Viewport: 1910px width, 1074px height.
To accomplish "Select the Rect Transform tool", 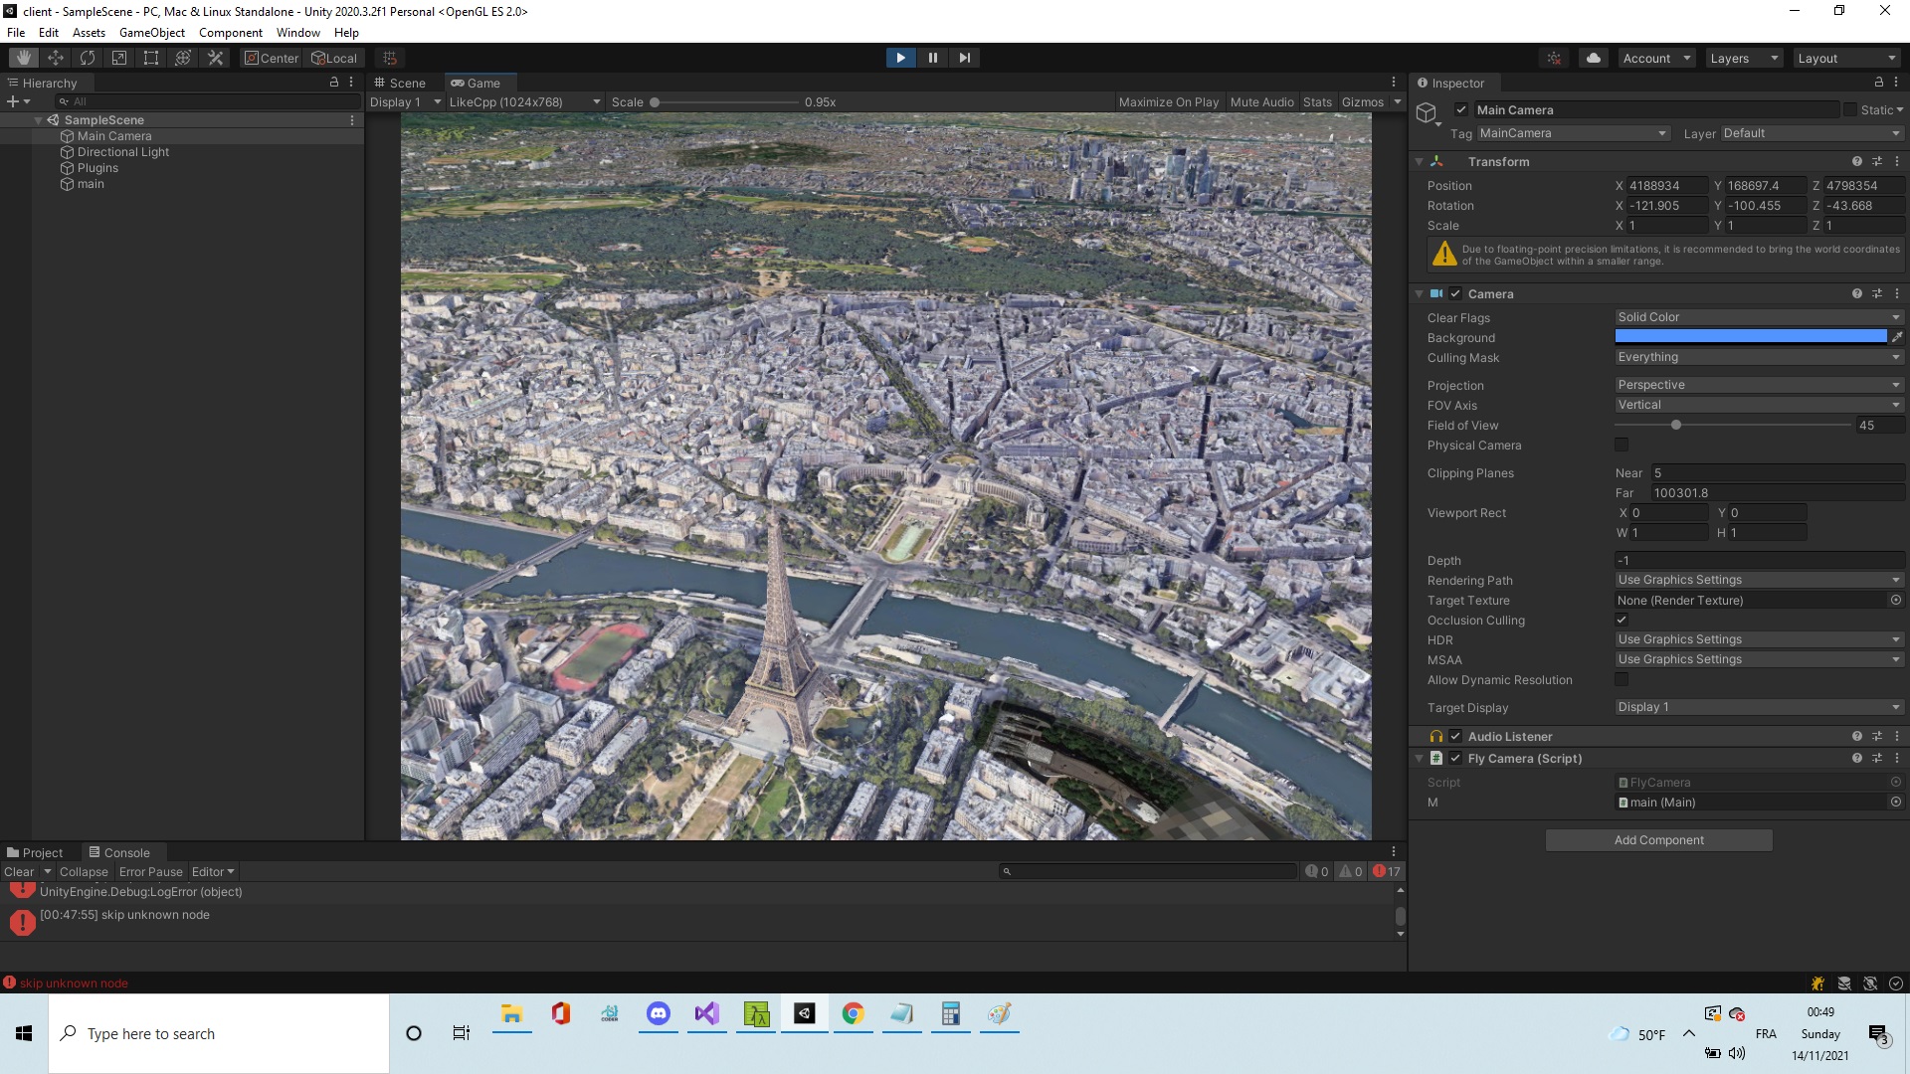I will coord(151,58).
